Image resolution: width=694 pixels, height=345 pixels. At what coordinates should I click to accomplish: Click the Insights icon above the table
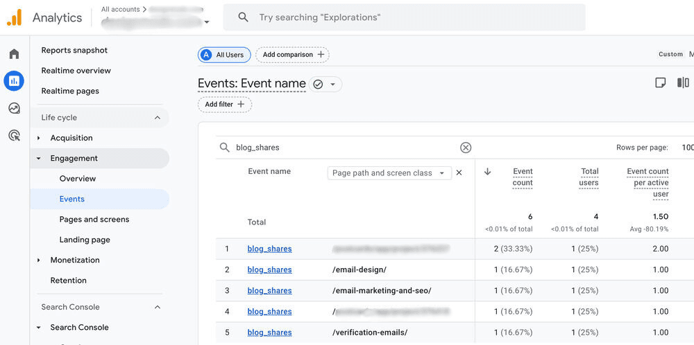point(660,83)
